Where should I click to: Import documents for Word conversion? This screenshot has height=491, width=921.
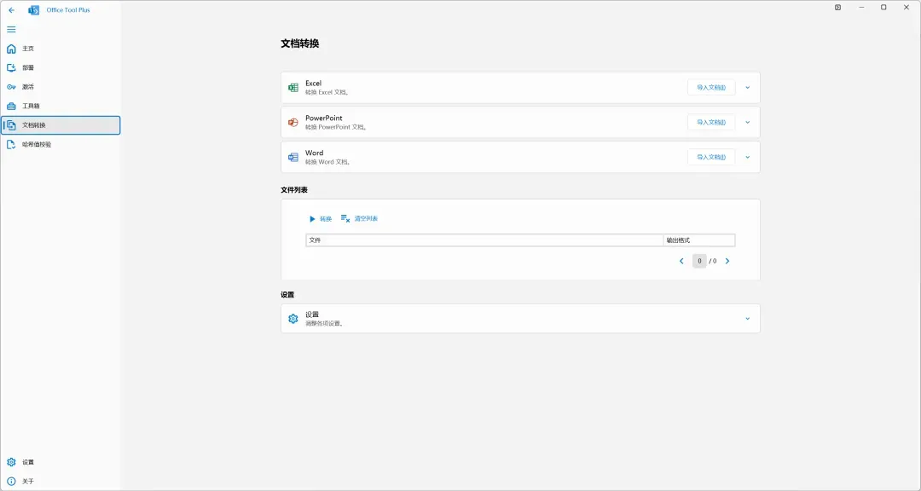point(711,157)
